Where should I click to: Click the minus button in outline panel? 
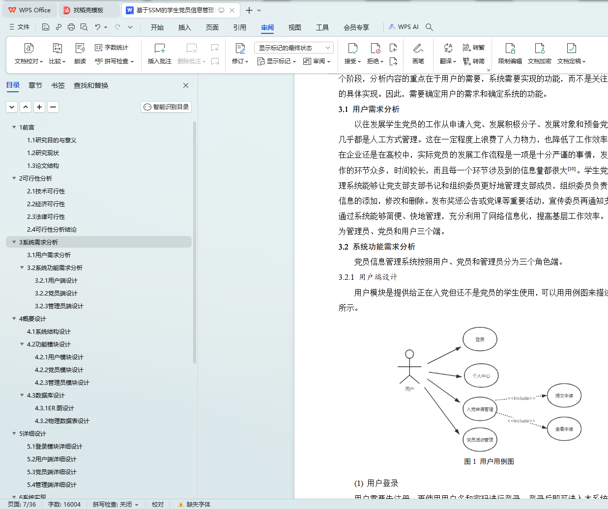click(x=53, y=107)
